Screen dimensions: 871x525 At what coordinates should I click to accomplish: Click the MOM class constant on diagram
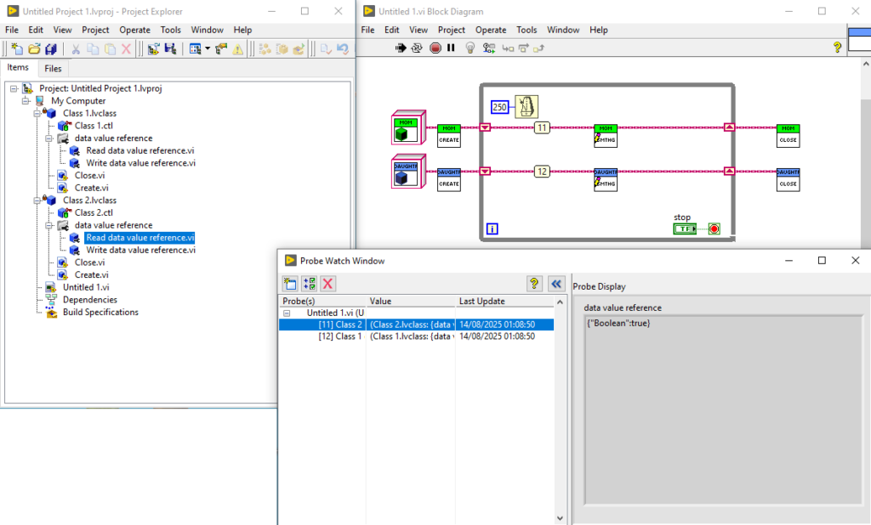408,127
